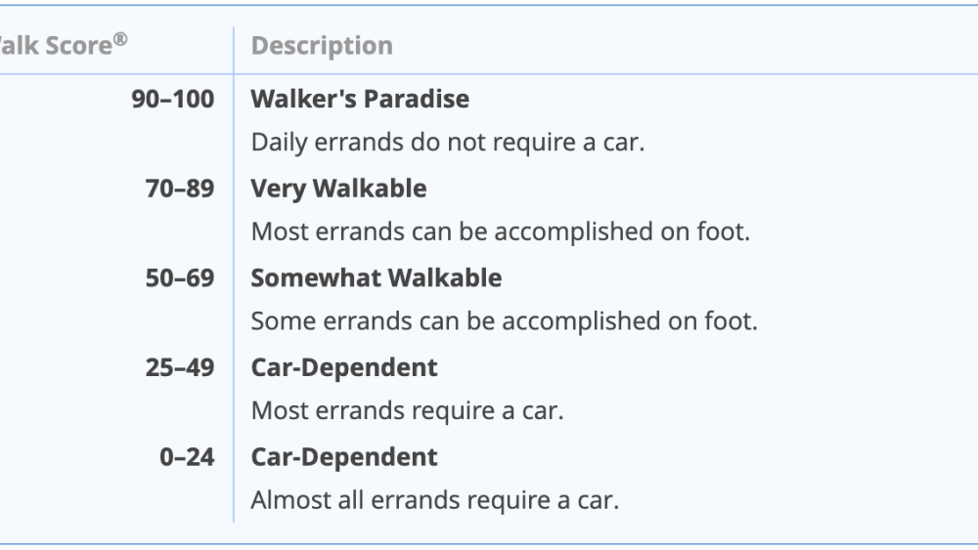Click 'Almost all errands require a car' text
This screenshot has width=978, height=550.
pos(434,501)
